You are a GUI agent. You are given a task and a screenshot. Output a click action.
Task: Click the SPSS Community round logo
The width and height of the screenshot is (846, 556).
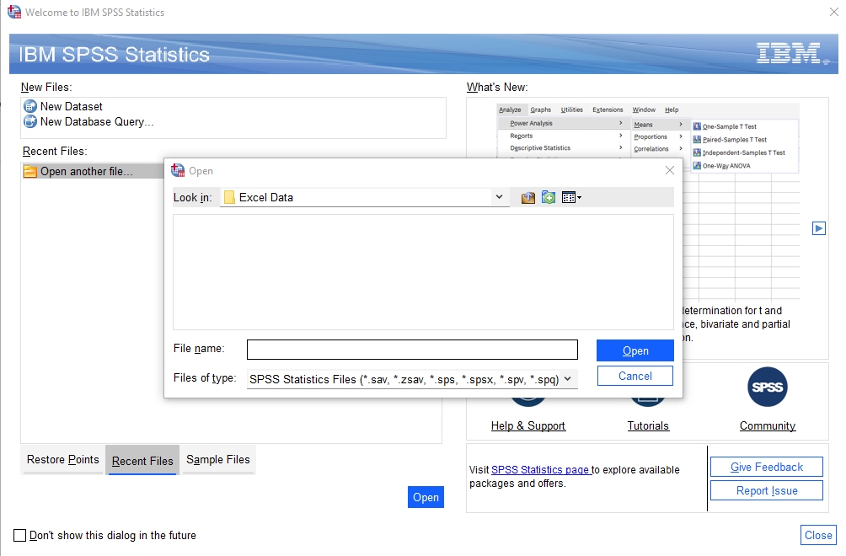[x=768, y=387]
